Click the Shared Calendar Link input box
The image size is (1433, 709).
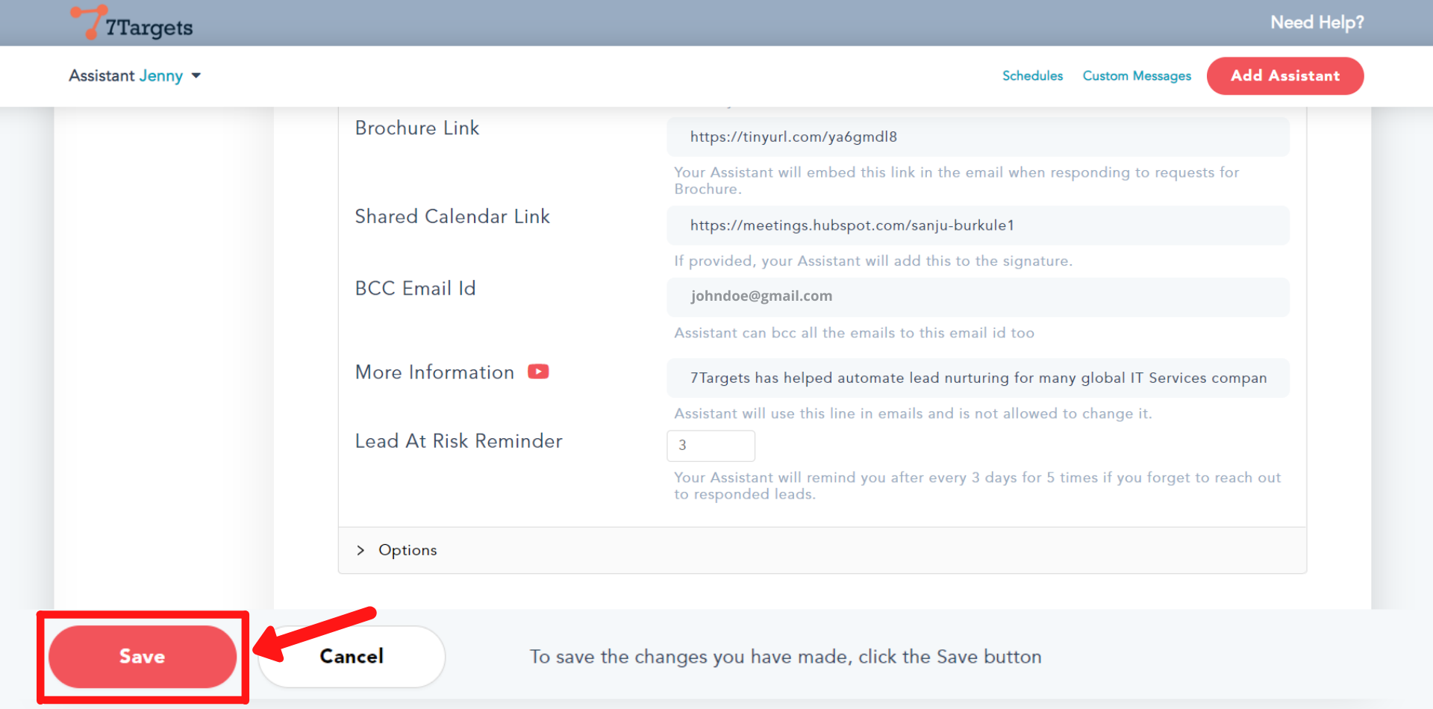pos(978,225)
